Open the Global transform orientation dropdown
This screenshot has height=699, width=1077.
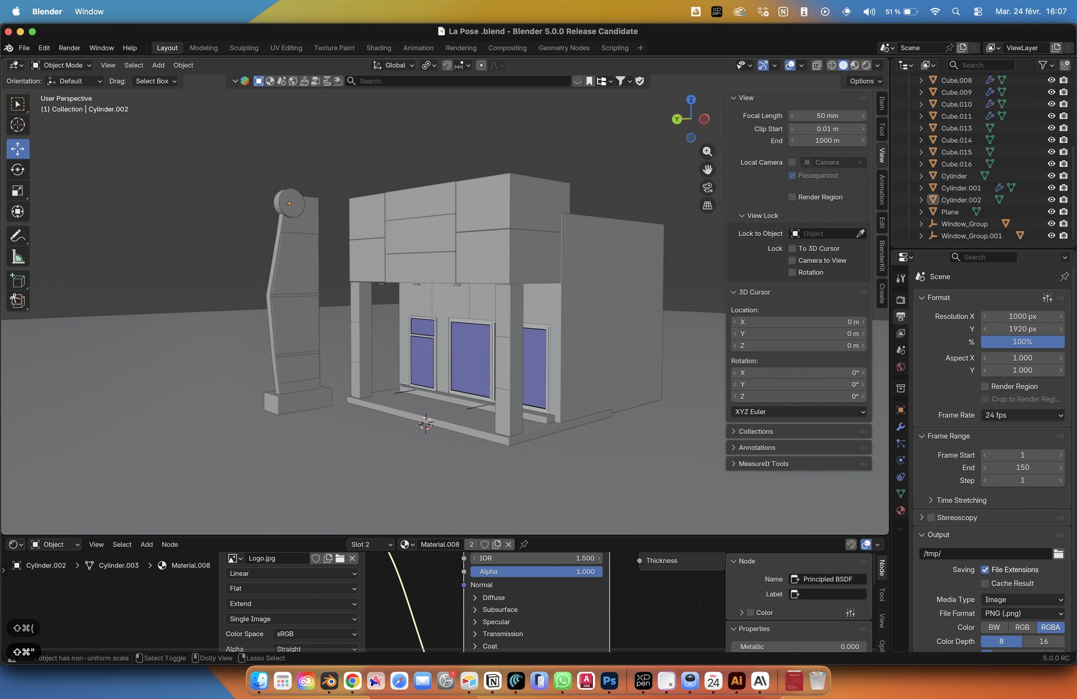point(394,65)
